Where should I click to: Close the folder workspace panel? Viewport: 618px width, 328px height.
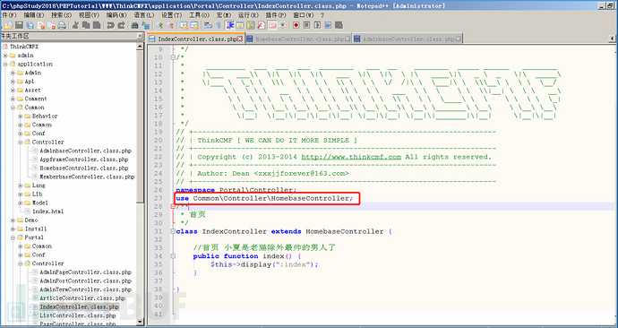click(x=140, y=36)
